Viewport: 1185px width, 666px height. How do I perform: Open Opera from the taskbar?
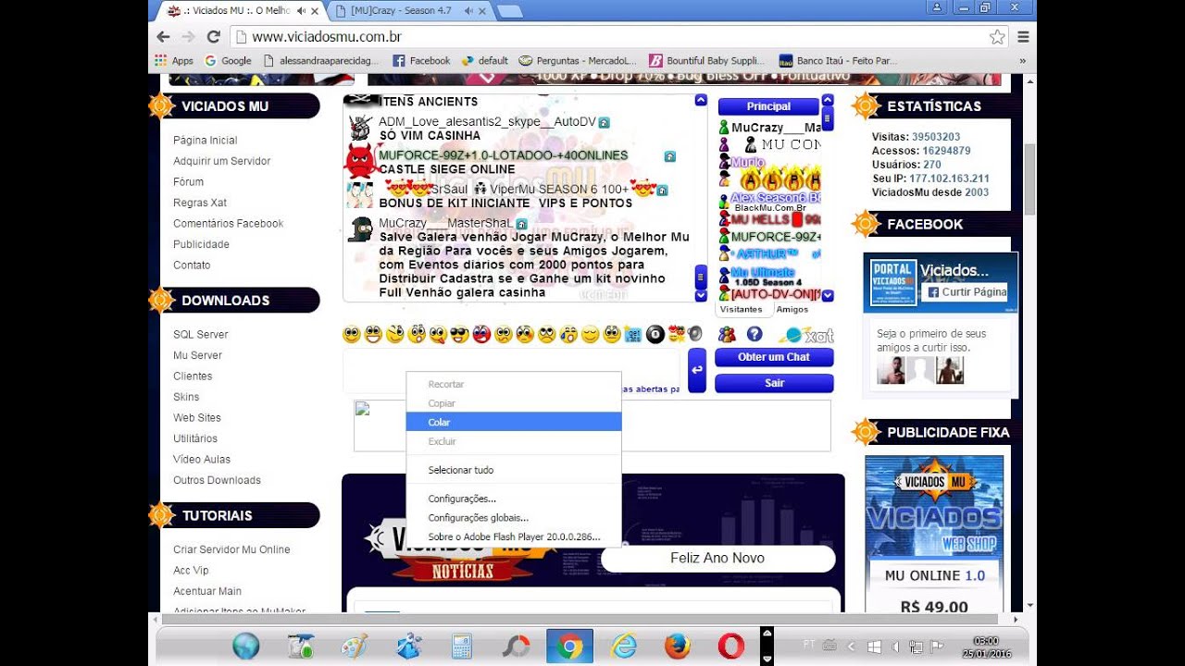click(730, 646)
